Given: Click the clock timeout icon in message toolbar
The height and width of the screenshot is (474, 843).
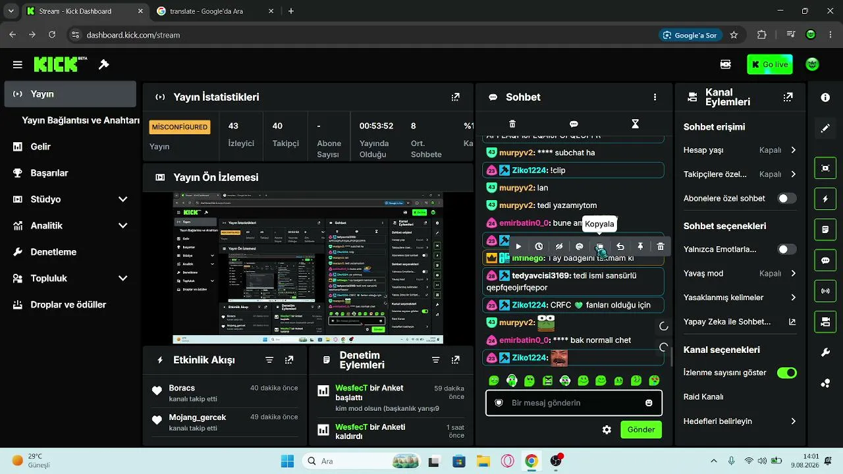Looking at the screenshot, I should [539, 246].
